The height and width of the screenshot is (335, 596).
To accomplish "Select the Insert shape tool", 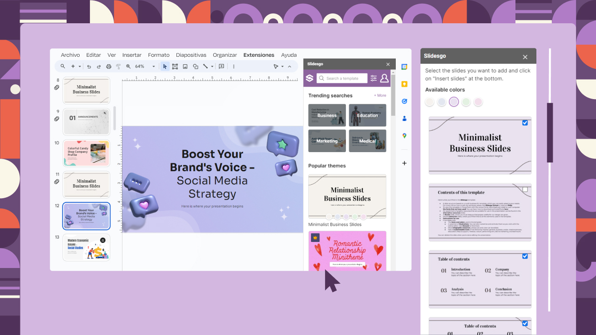I will (x=196, y=66).
